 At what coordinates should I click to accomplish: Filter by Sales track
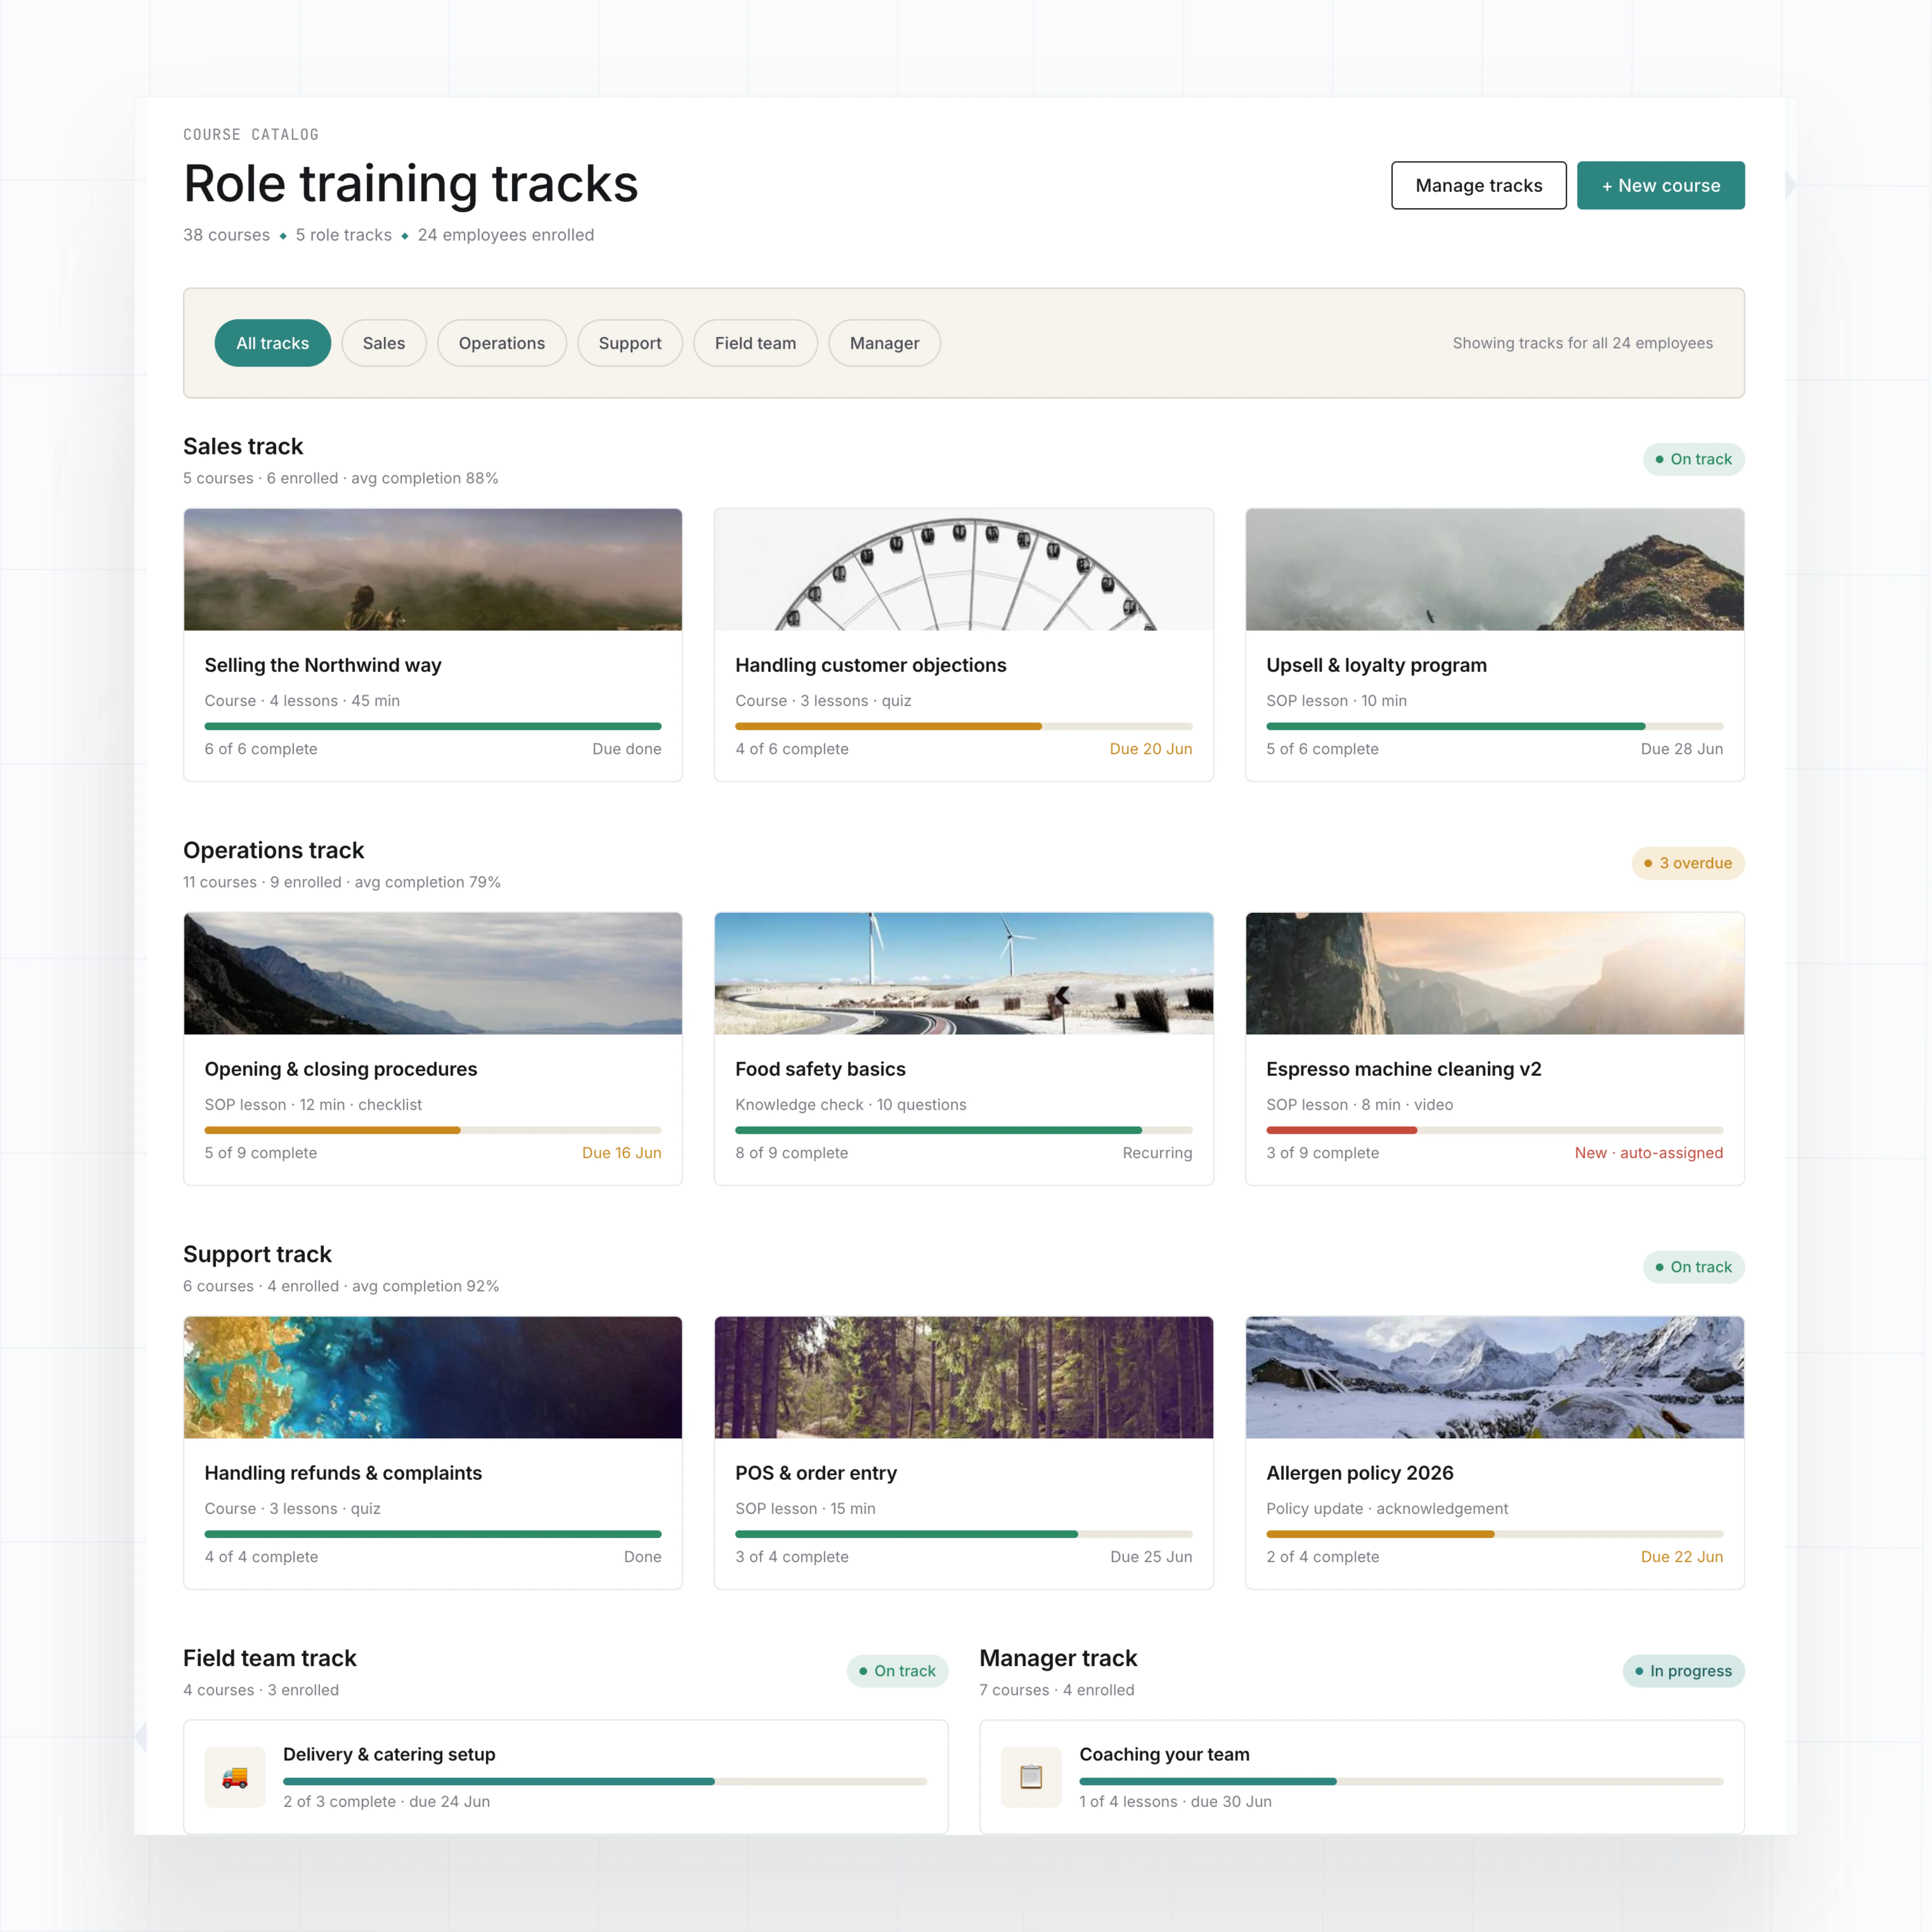[384, 343]
